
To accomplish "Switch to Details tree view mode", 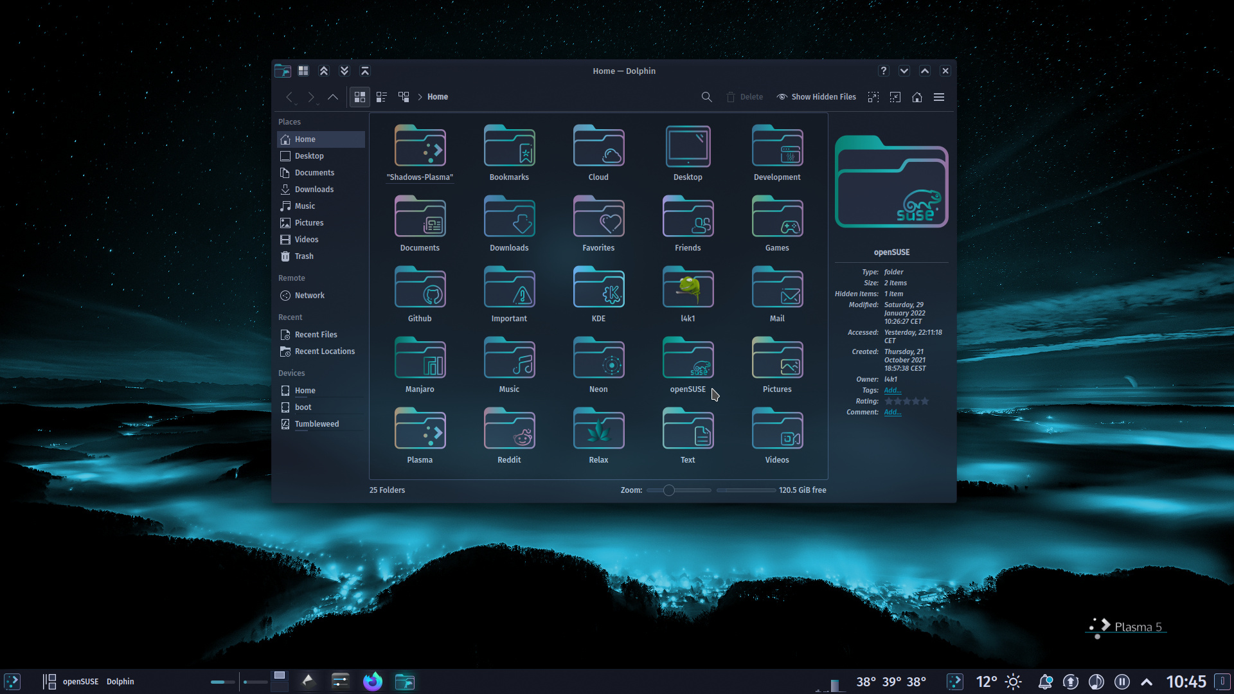I will click(404, 97).
